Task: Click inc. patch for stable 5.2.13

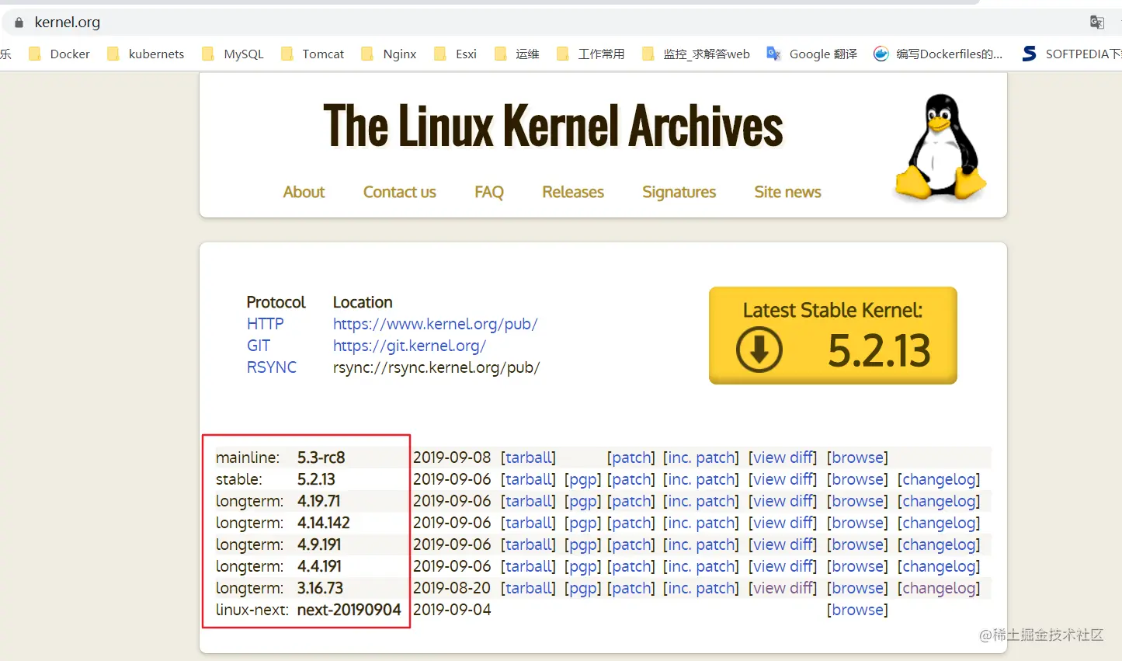Action: coord(701,479)
